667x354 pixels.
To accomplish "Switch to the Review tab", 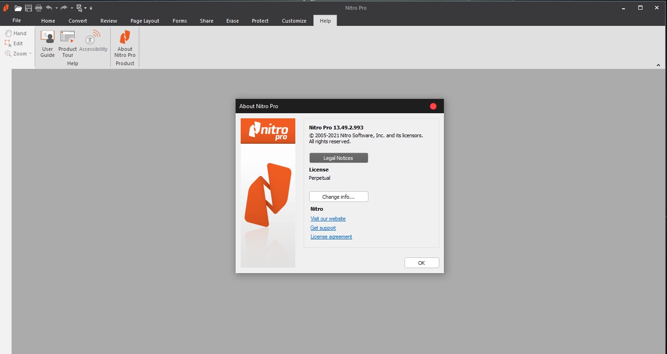I will click(109, 21).
